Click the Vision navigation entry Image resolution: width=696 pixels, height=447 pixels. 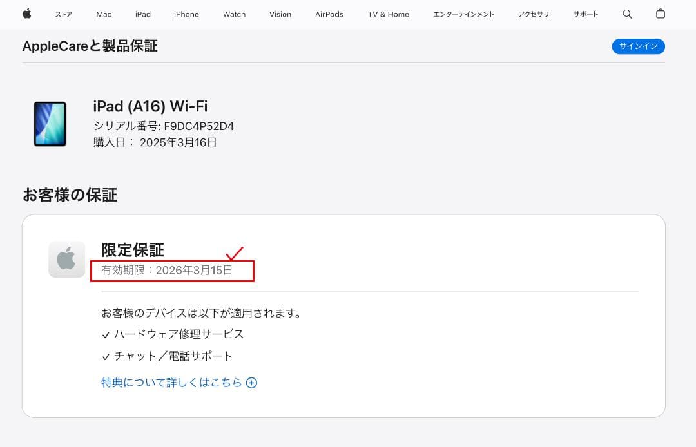pos(280,14)
